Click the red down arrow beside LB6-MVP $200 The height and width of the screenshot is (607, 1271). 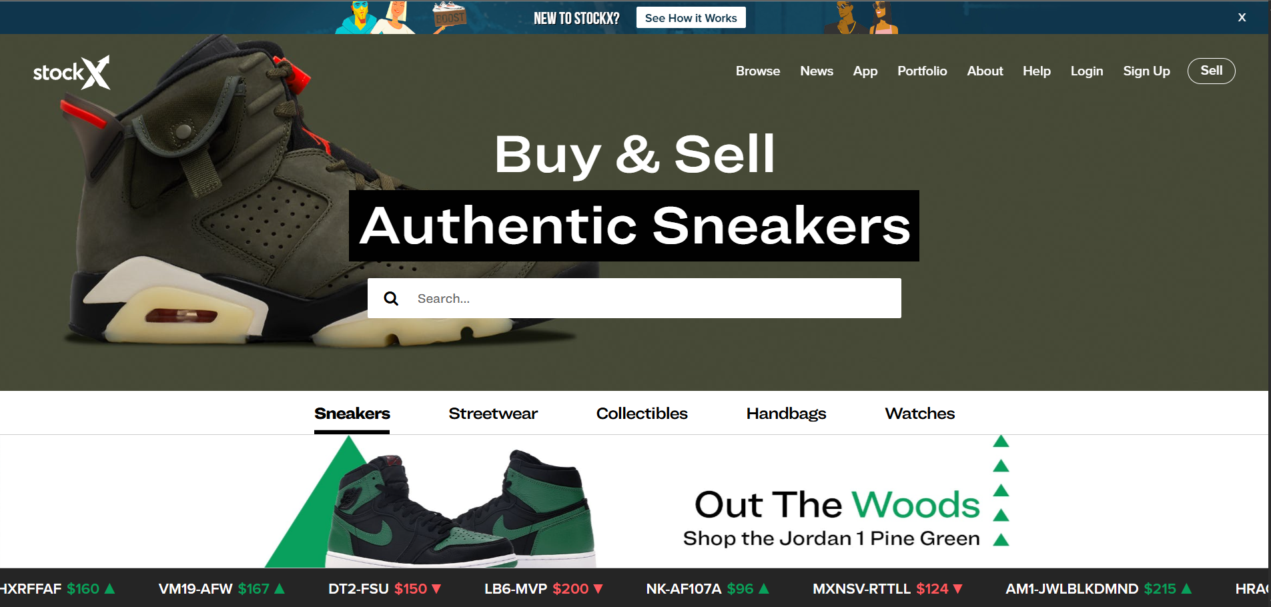point(598,589)
